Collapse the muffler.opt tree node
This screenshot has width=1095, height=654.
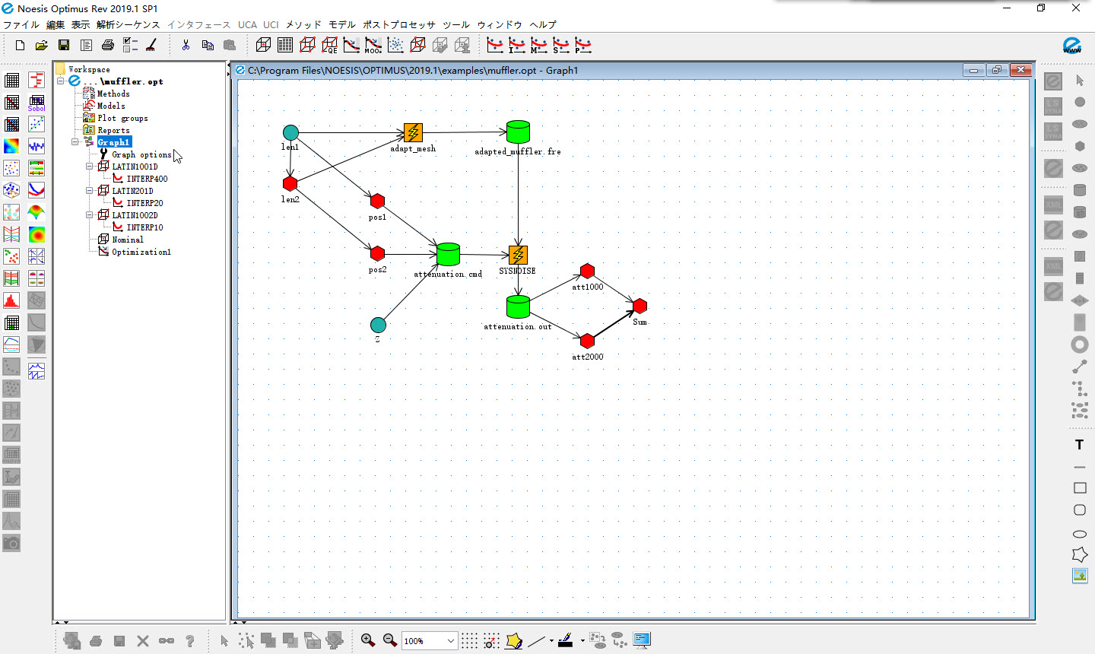coord(61,81)
